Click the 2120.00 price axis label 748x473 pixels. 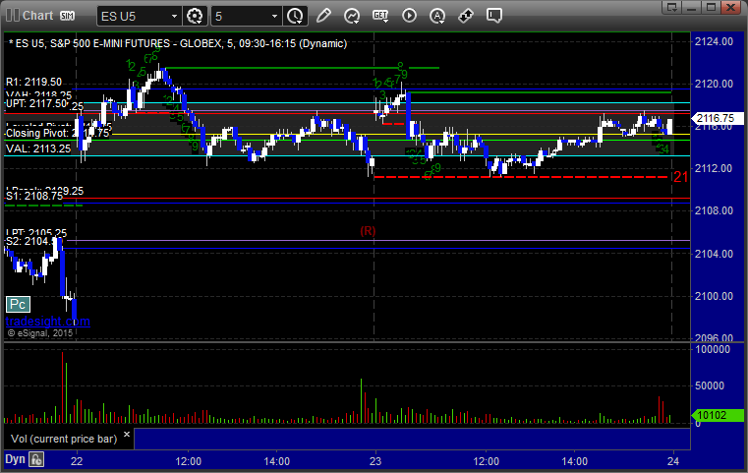pyautogui.click(x=715, y=84)
